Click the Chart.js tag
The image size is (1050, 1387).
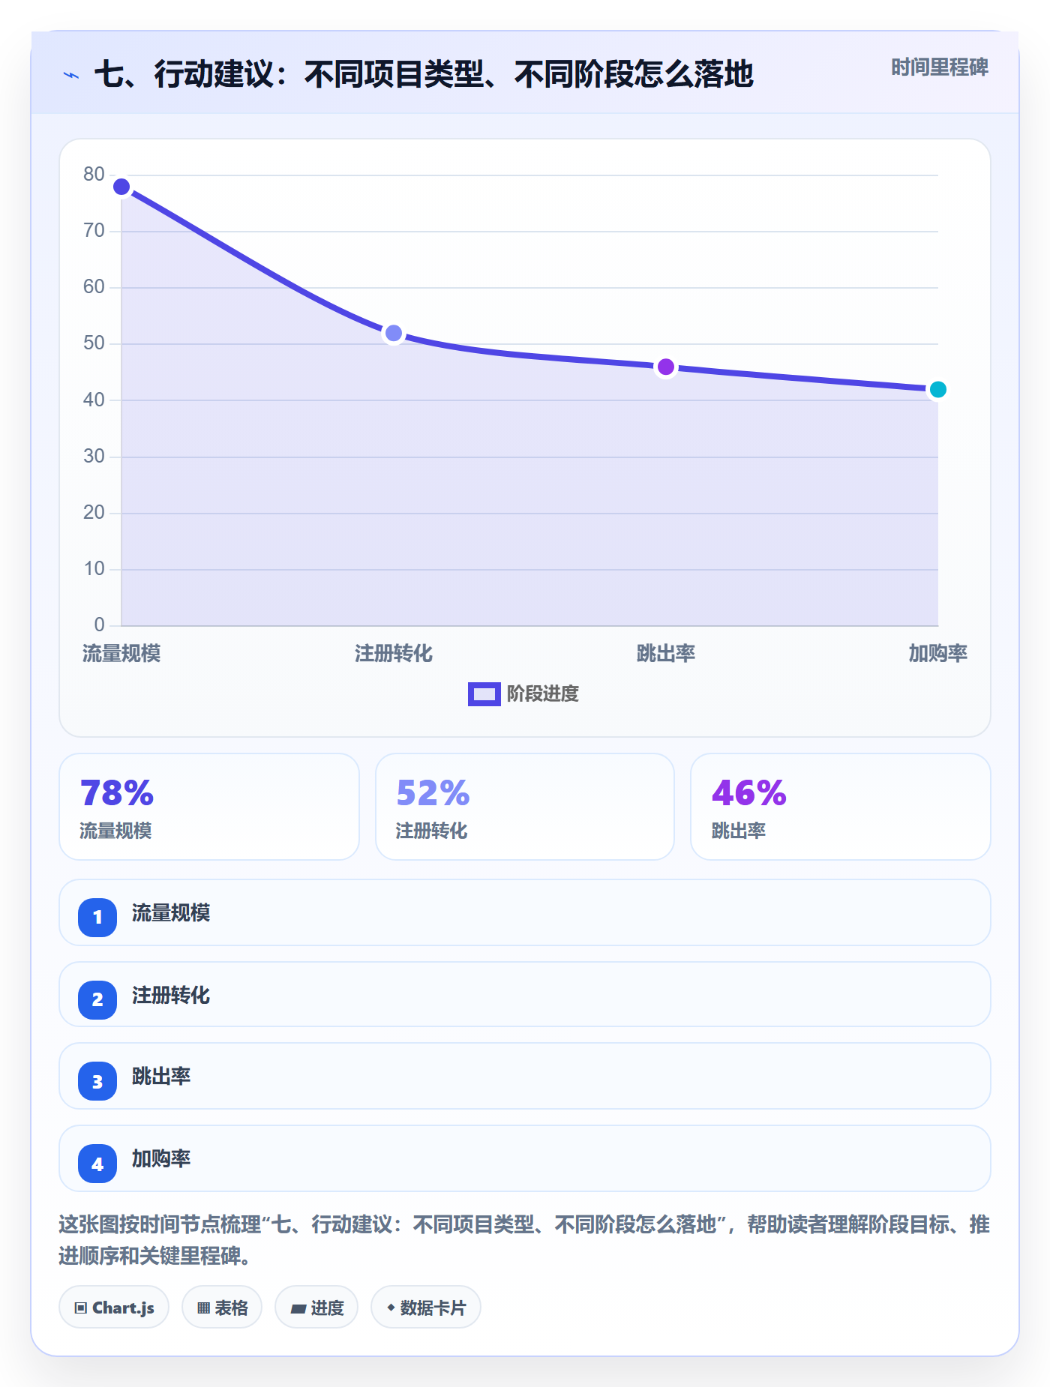114,1307
